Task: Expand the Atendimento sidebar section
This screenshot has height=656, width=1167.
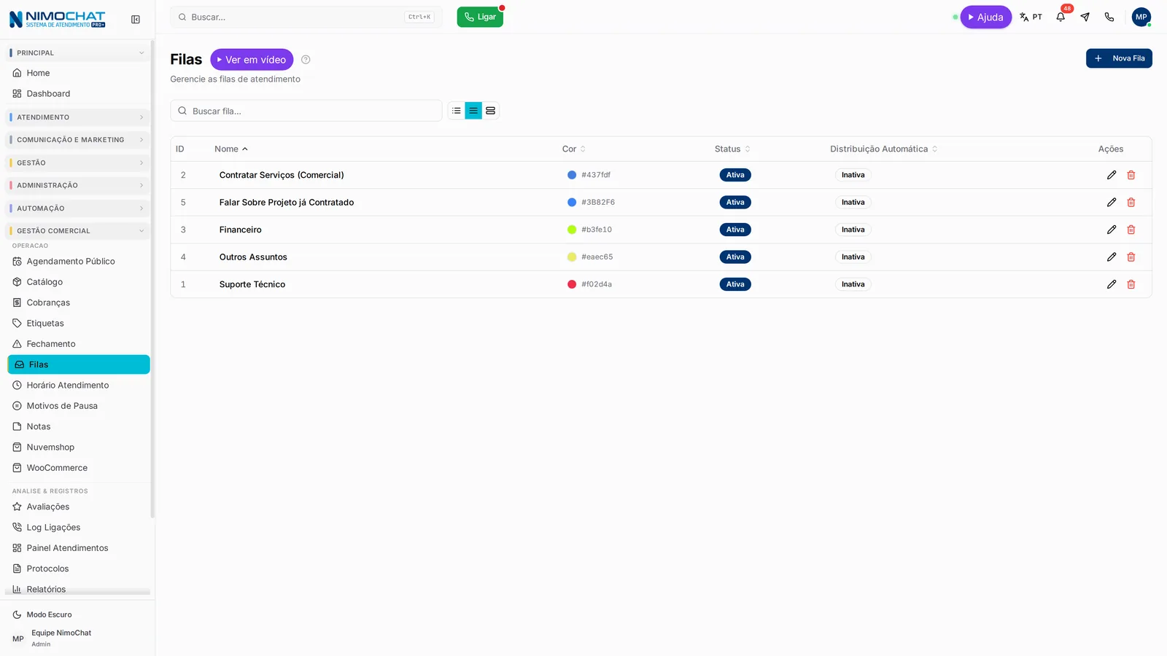Action: (77, 117)
